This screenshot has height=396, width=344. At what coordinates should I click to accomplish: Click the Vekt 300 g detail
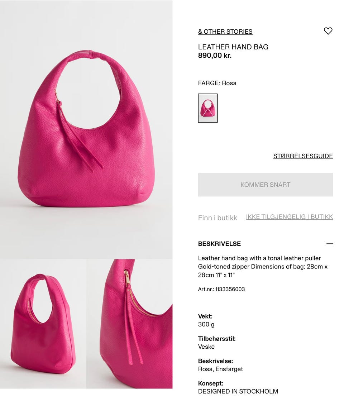(206, 320)
